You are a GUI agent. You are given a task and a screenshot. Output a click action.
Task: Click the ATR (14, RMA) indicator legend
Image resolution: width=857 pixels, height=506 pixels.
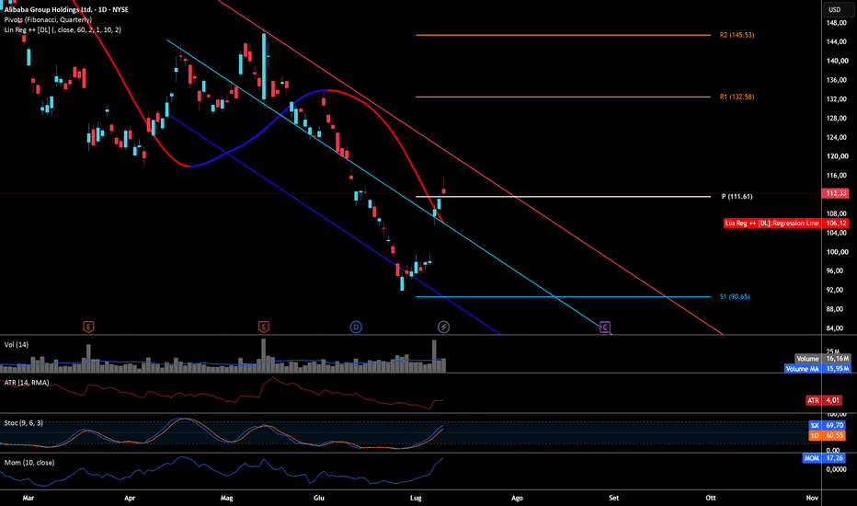click(27, 383)
